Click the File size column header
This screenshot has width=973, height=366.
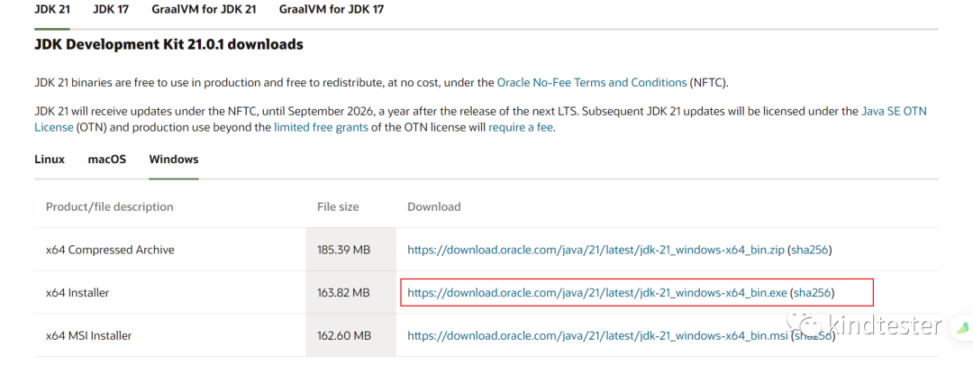(x=338, y=206)
